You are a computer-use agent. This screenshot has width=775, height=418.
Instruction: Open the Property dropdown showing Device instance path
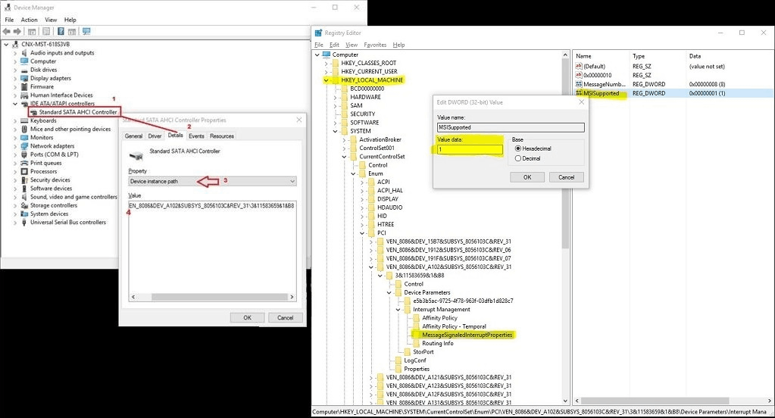click(x=212, y=182)
